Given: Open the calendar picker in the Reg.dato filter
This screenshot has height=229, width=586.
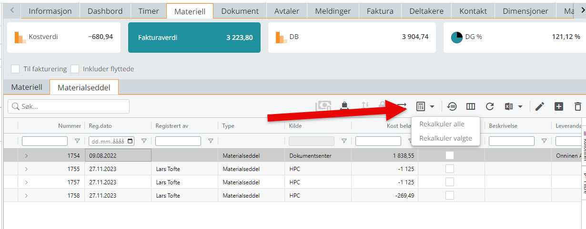Looking at the screenshot, I should tap(131, 141).
